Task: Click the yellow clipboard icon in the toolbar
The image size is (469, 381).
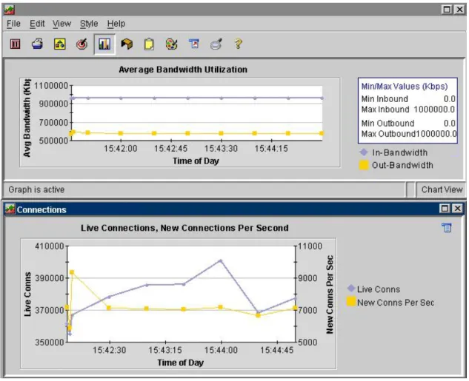Action: coord(149,44)
